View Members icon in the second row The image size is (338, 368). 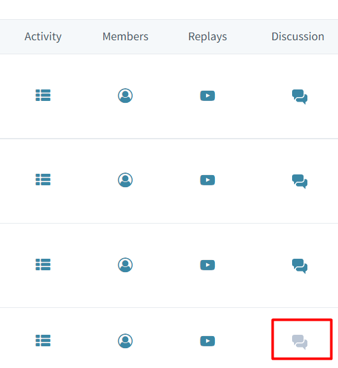[x=126, y=180]
